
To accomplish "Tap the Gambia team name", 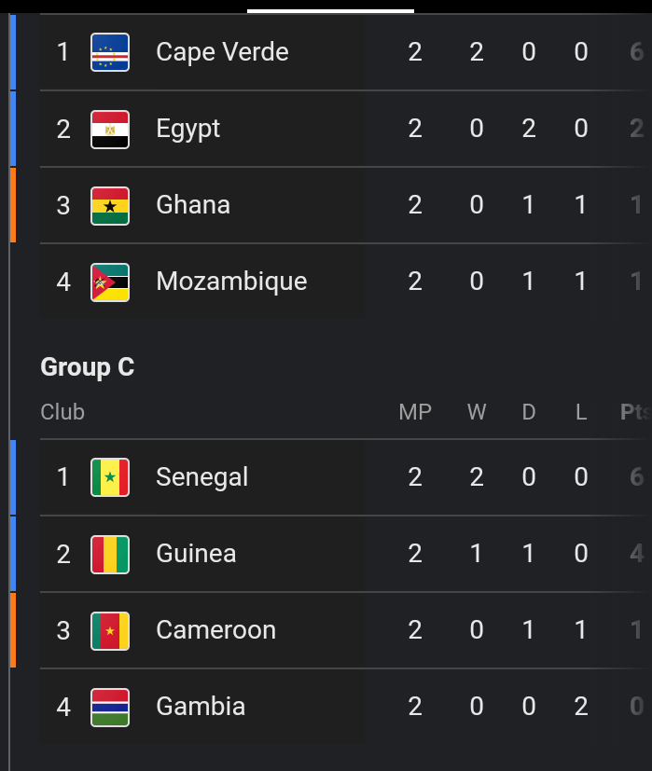I will 201,707.
